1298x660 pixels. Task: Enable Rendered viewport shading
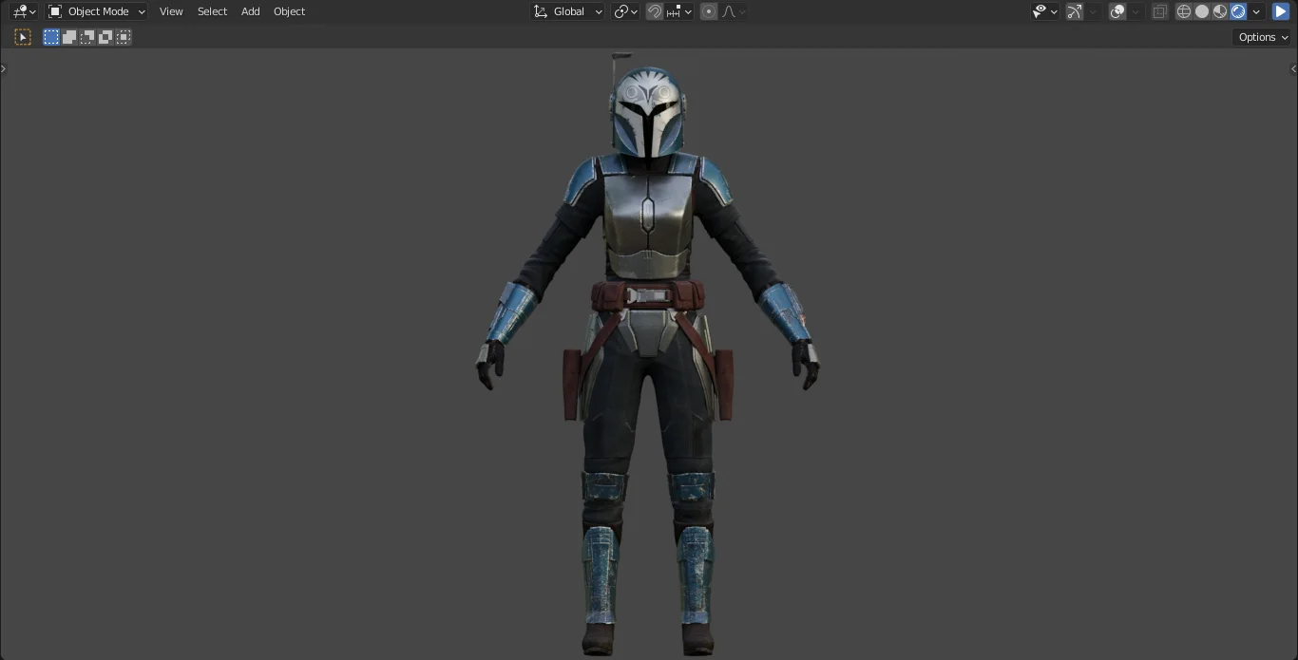point(1237,10)
